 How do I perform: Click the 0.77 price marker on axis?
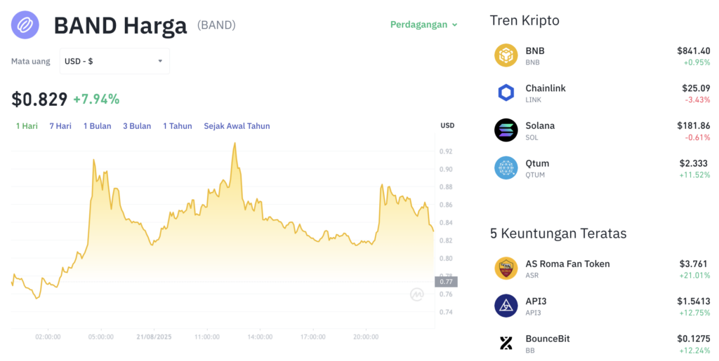(x=446, y=282)
